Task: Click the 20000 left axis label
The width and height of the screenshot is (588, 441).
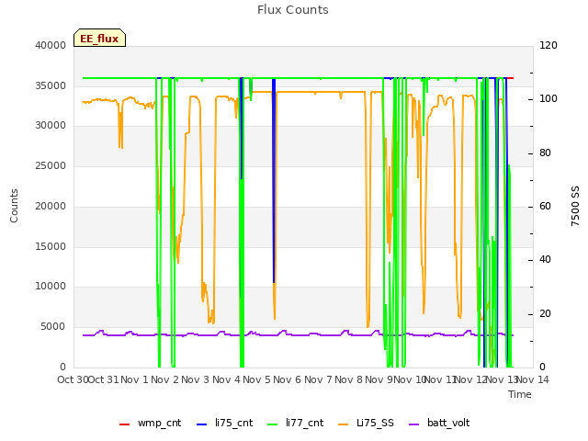Action: [x=51, y=206]
